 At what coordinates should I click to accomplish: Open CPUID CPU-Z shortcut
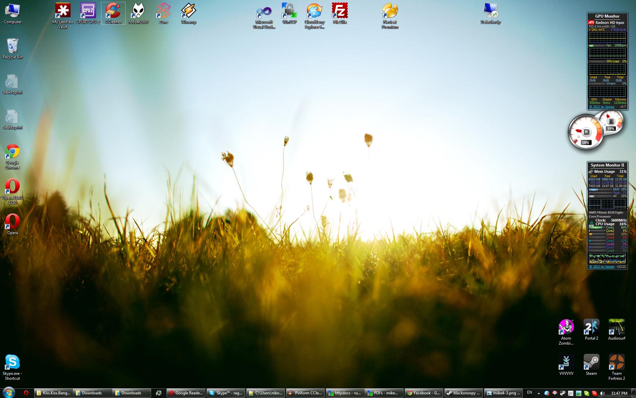tap(88, 11)
